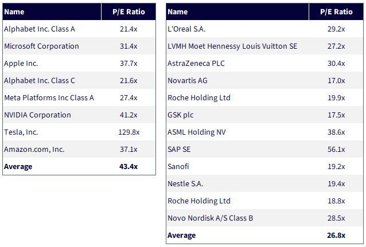Select the Sanofi row
This screenshot has height=247, width=366.
click(x=264, y=167)
